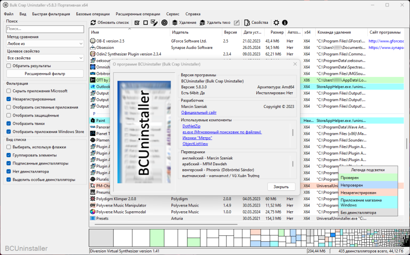Enable Отобразить системные приложения
Screen dimensions: 410x255
coord(8,107)
